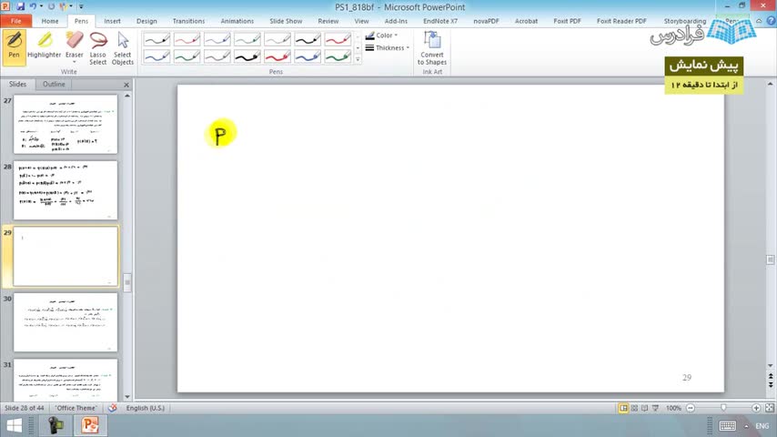Screen dimensions: 777x437
Task: Fit slide to current window
Action: [x=770, y=408]
